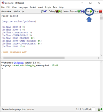103x112 pixels.
Task: Click the Debug bug icon
Action: pos(57,11)
